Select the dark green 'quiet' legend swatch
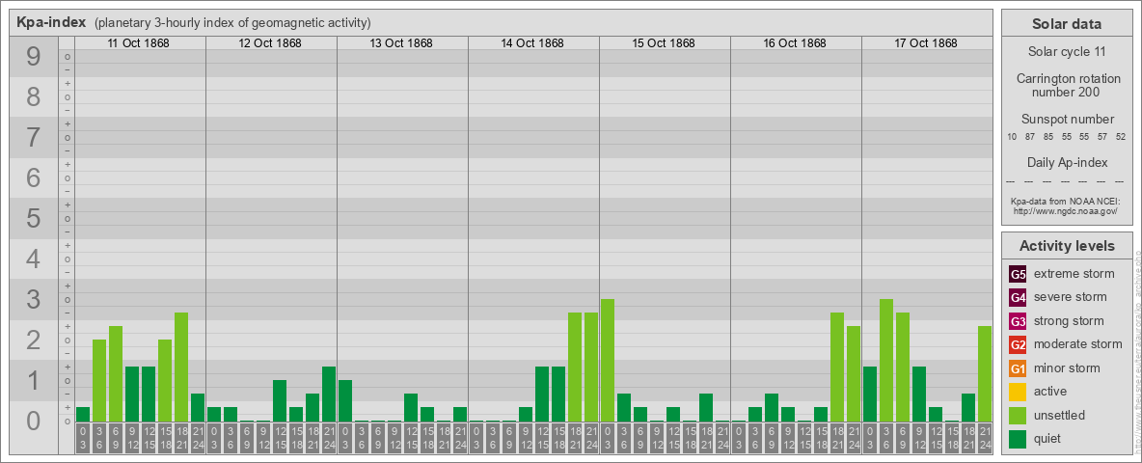Image resolution: width=1142 pixels, height=463 pixels. point(1019,439)
